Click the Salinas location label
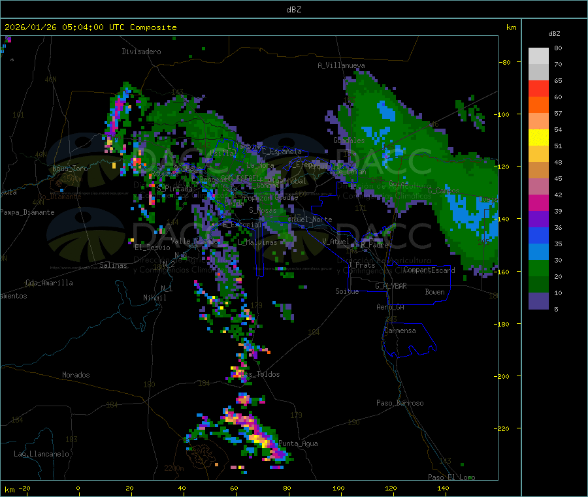The image size is (588, 497). point(113,265)
